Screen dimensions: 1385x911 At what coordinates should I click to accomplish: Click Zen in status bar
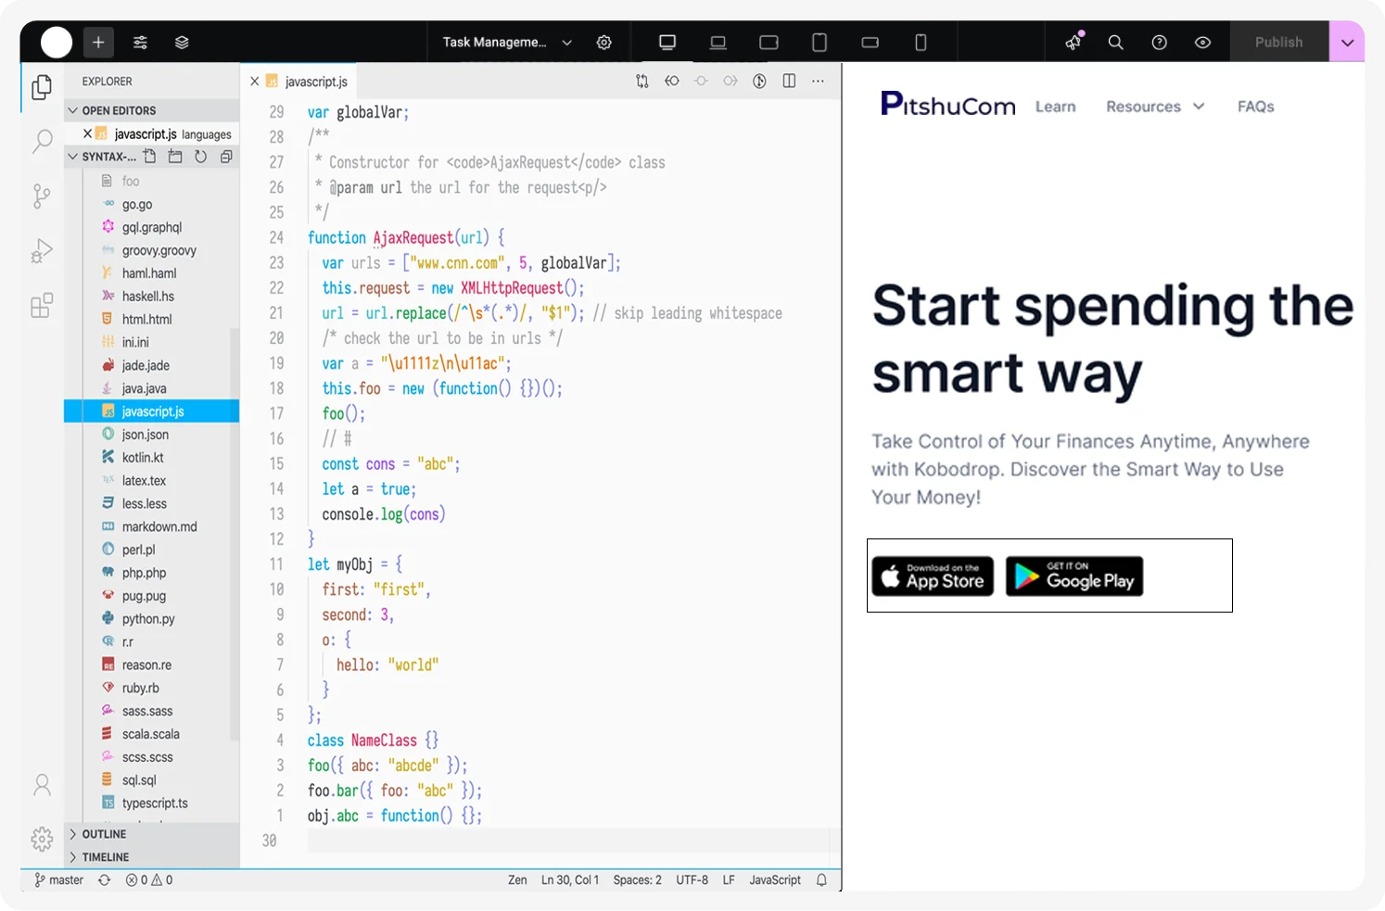click(x=517, y=880)
